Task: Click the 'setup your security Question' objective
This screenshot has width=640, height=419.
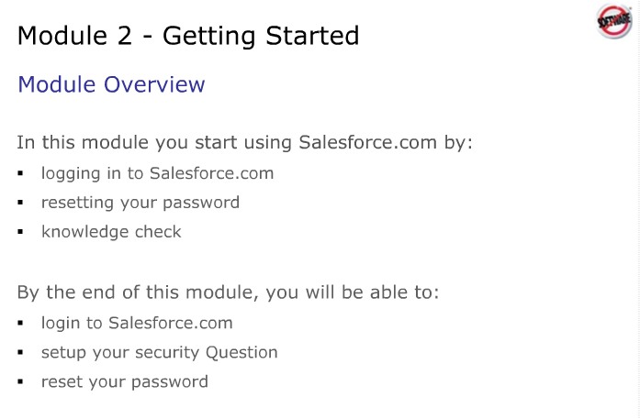Action: click(x=159, y=353)
